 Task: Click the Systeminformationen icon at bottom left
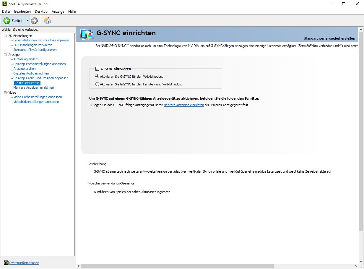click(6, 263)
